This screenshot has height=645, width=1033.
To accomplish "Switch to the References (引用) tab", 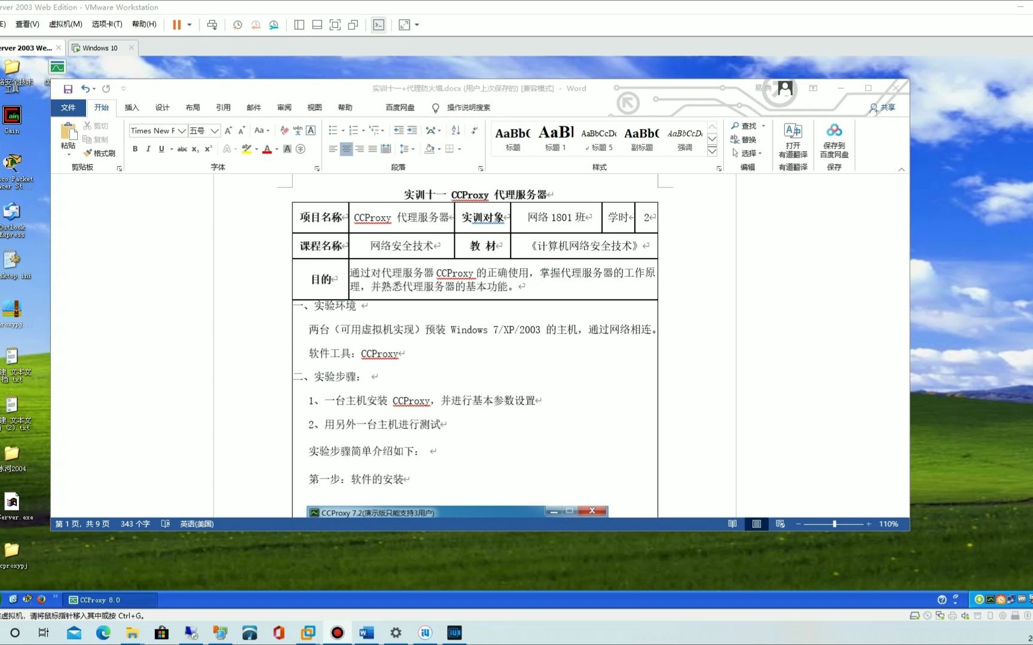I will (223, 107).
